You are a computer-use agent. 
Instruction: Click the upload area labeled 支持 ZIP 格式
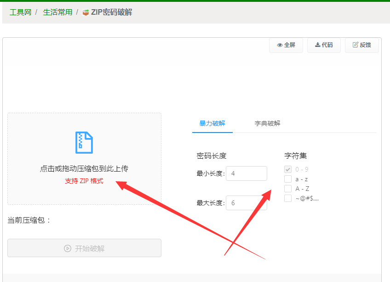(x=84, y=181)
